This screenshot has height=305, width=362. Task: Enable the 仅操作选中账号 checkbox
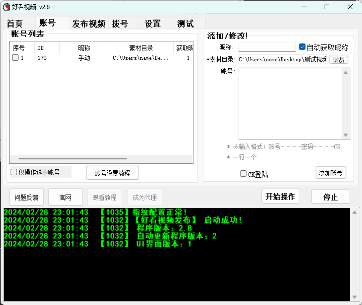14,172
